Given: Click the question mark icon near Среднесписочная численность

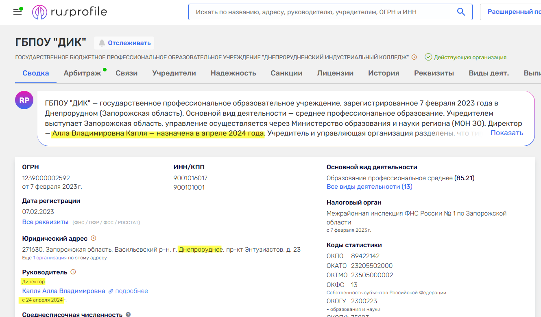Looking at the screenshot, I should [x=128, y=315].
